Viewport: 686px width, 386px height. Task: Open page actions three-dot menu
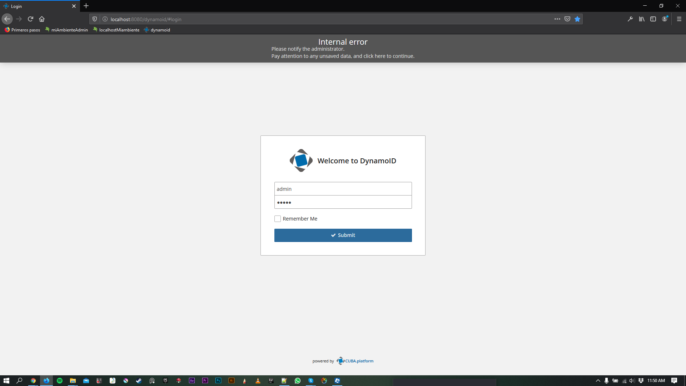point(557,19)
